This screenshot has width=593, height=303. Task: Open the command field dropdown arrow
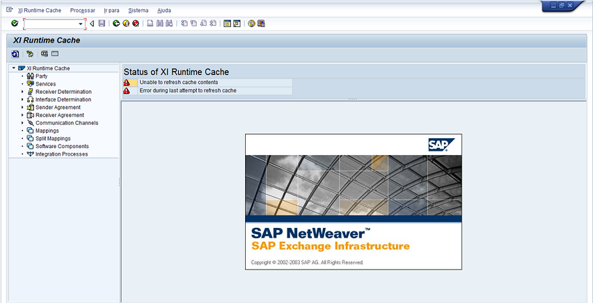(x=81, y=24)
